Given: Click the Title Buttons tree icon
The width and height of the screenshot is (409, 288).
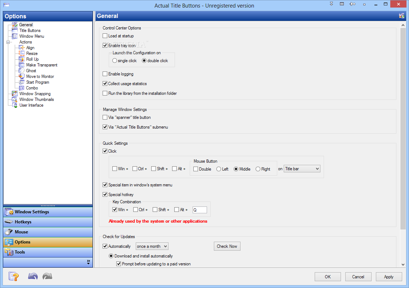Looking at the screenshot, I should pos(15,31).
